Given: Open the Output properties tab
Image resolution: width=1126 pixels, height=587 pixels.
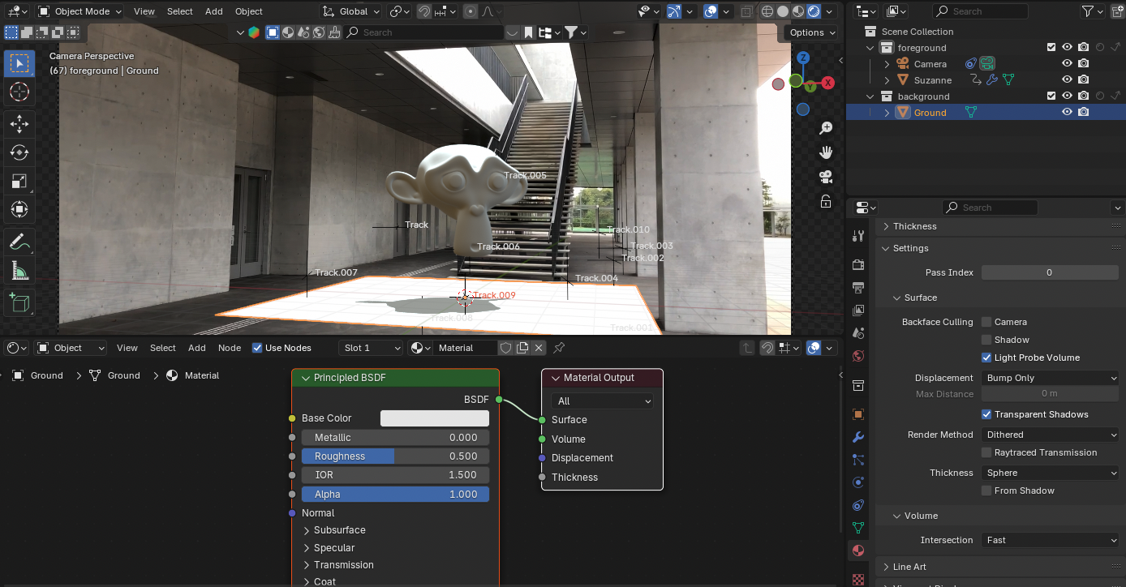Looking at the screenshot, I should tap(858, 287).
